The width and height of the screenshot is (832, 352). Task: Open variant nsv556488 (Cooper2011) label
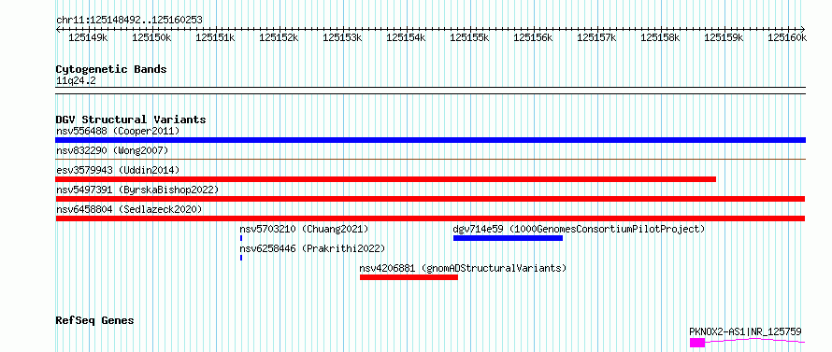coord(119,131)
